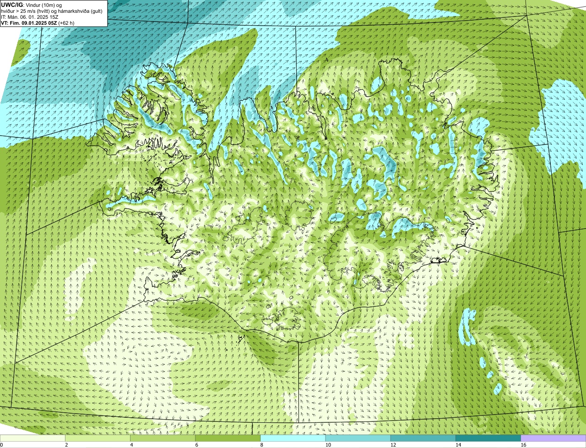
Task: Click the light green 4–6 legend swatch
Action: 163,438
